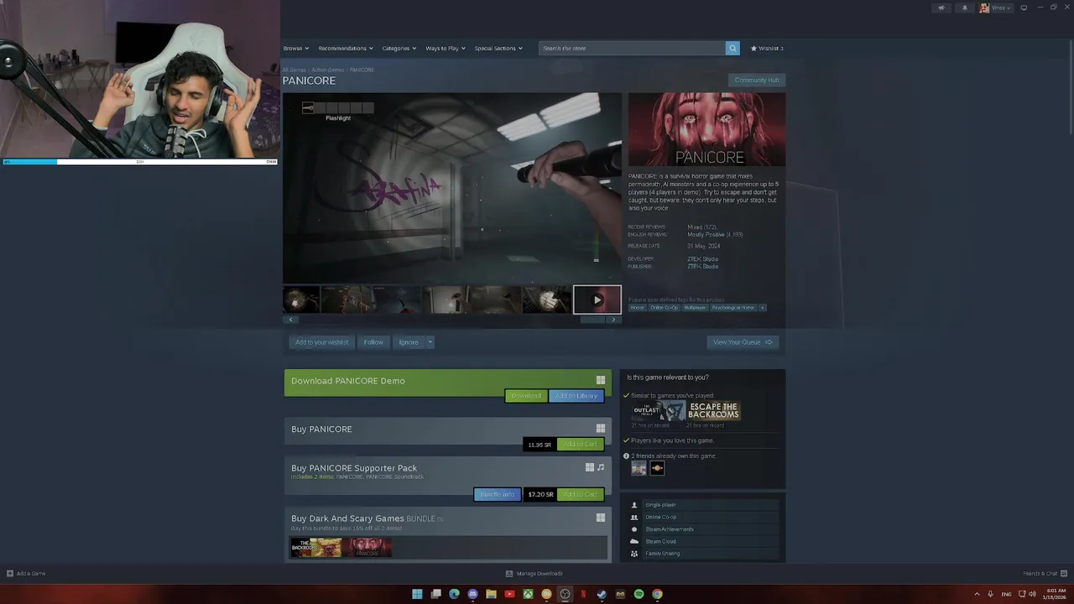Click the Manage Downloads icon
This screenshot has height=604, width=1074.
[509, 574]
